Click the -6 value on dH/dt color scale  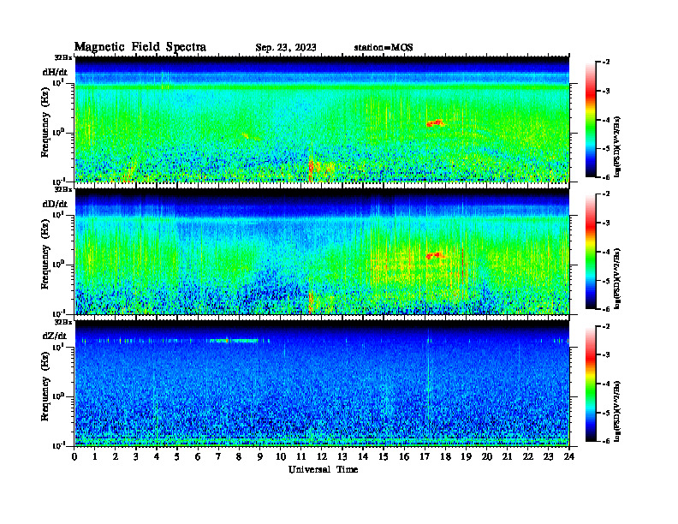[606, 177]
